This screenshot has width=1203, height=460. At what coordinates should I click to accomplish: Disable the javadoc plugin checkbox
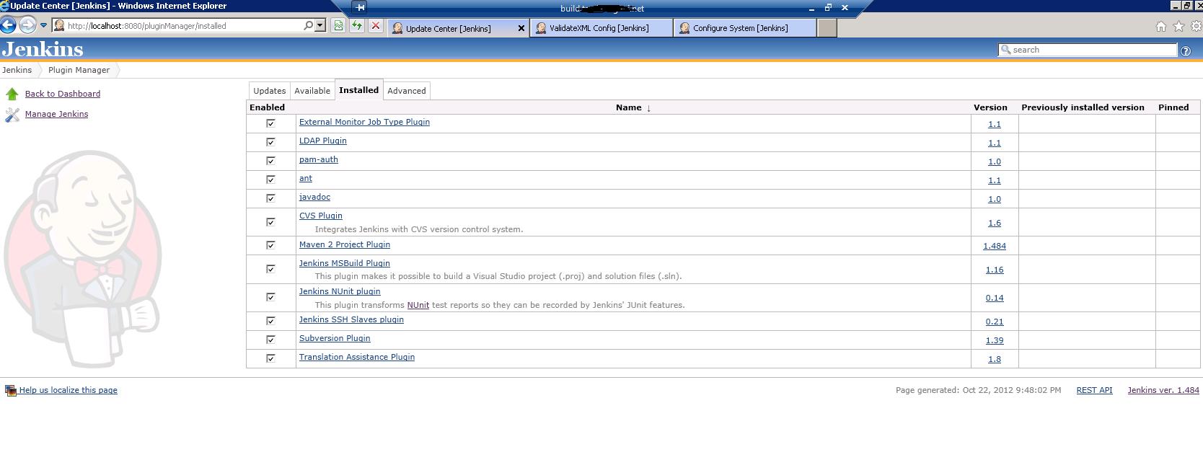[x=271, y=198]
